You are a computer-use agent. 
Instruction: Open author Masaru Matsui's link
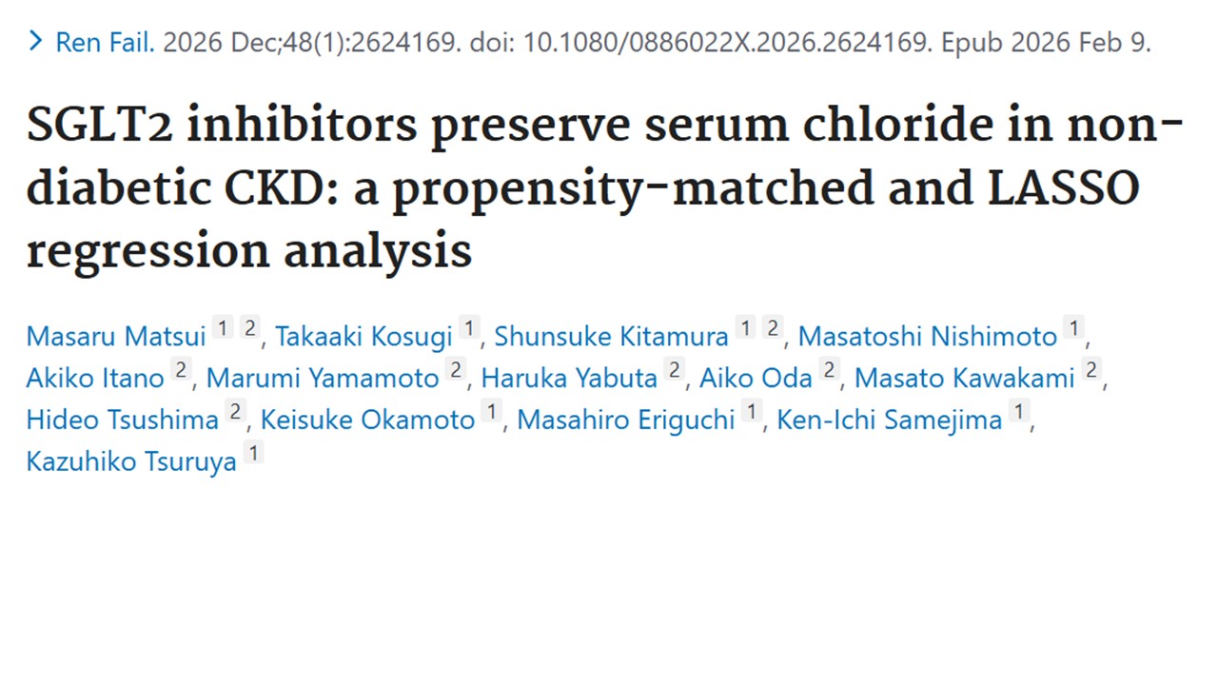point(115,336)
